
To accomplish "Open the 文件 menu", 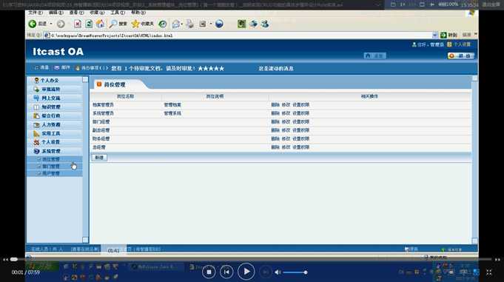I will tap(36, 13).
